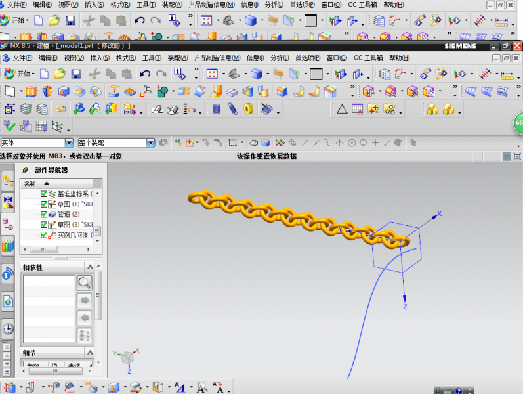
Task: Uncheck the 管道 (2) feature checkbox
Action: [44, 214]
